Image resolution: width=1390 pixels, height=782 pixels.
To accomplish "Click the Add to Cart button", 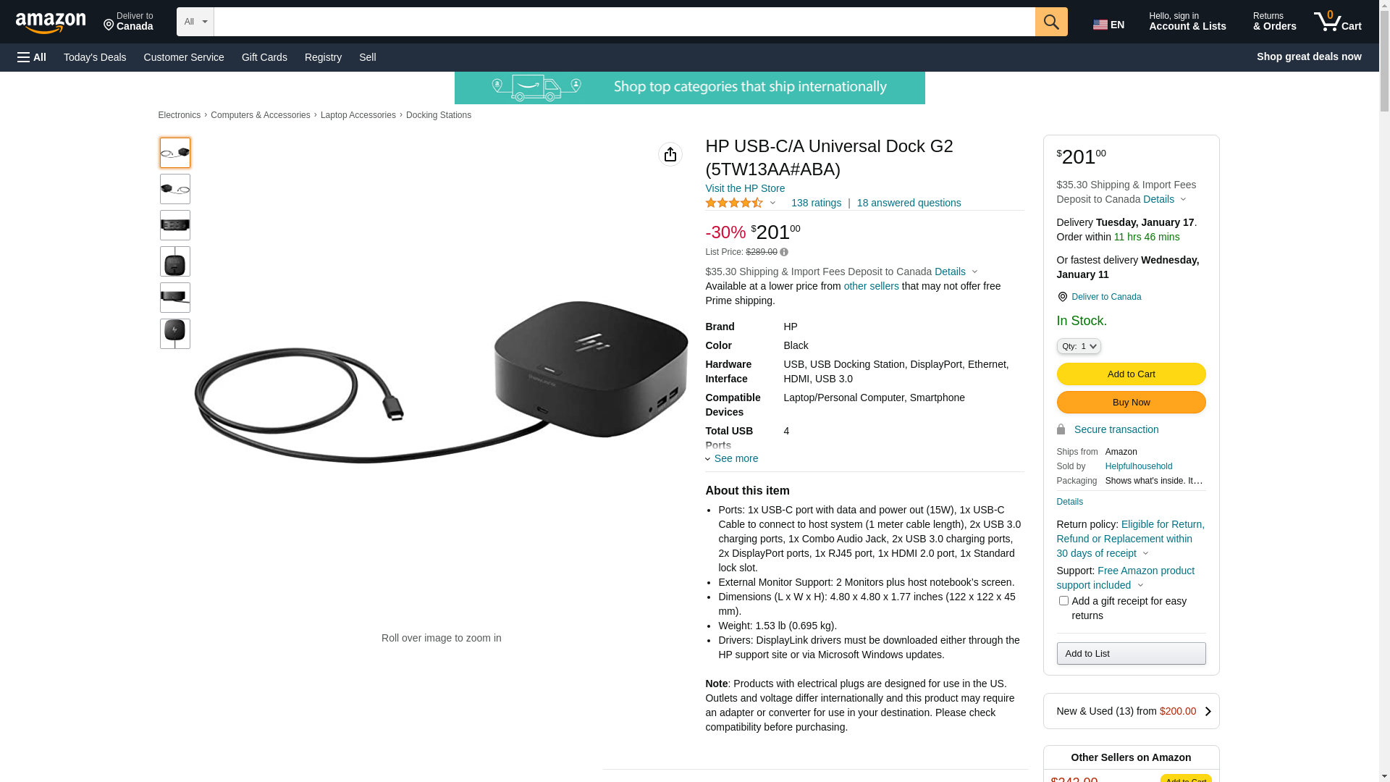I will [1131, 374].
